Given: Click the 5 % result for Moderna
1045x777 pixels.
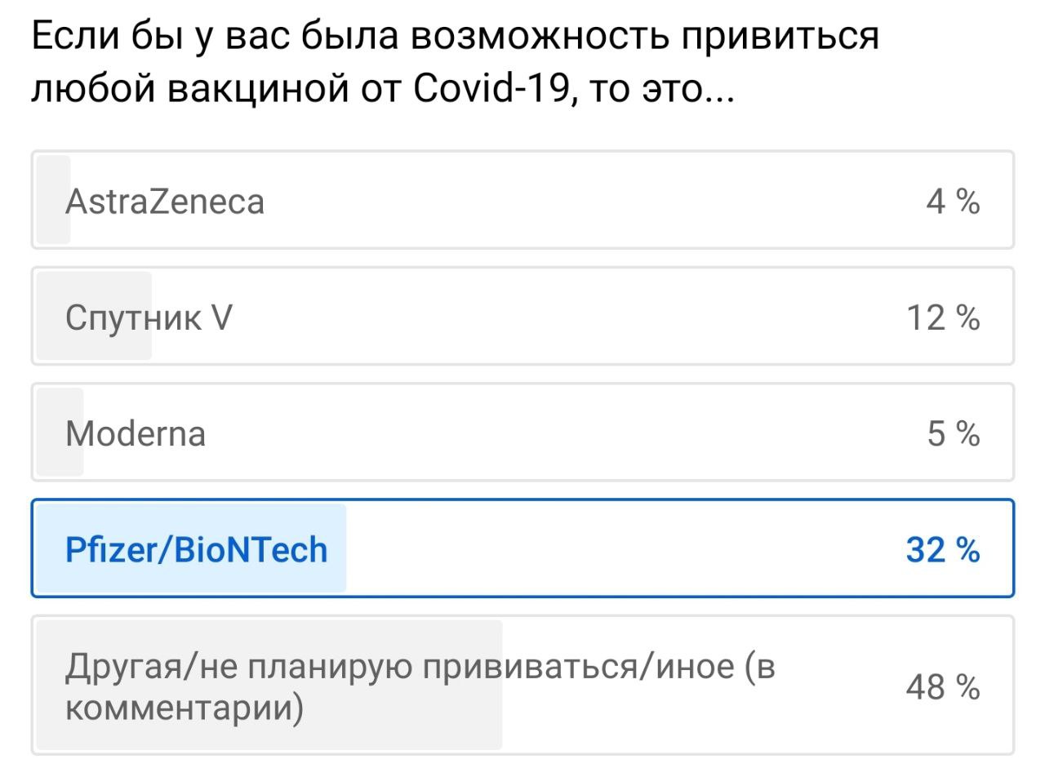Looking at the screenshot, I should 953,433.
